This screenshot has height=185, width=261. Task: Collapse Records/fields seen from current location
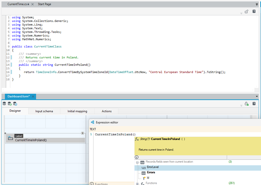coord(137,162)
